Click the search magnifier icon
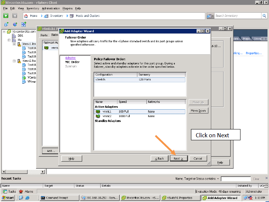 pos(264,16)
